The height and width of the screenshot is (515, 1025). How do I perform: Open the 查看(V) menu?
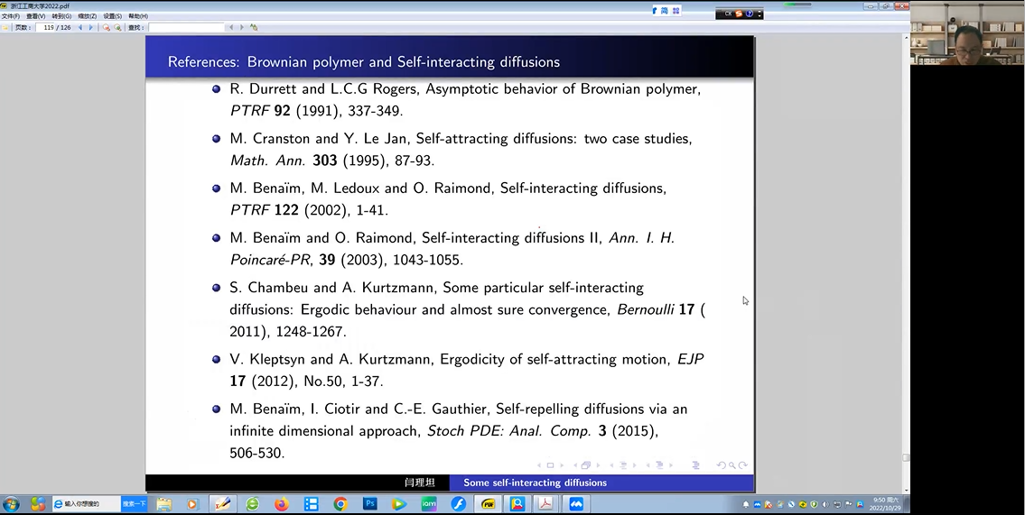pyautogui.click(x=36, y=16)
